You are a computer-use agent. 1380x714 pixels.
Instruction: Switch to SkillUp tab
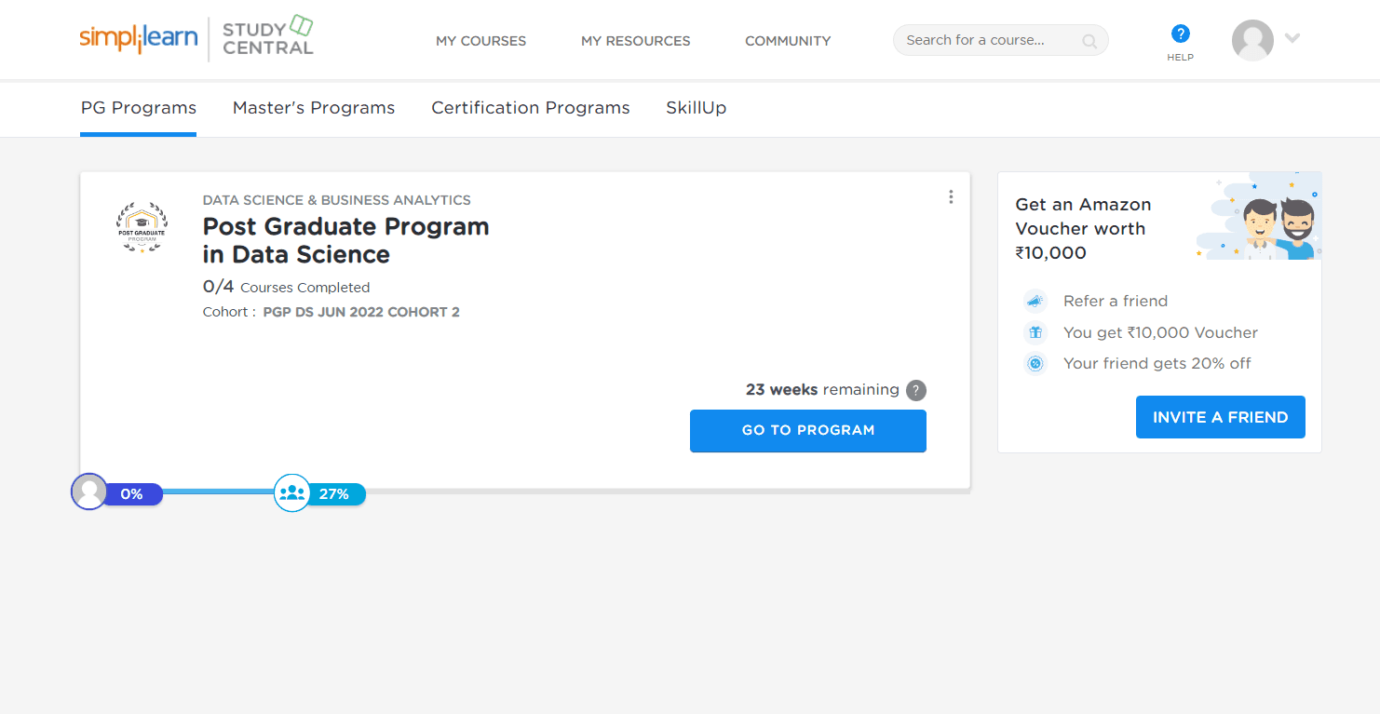click(697, 108)
